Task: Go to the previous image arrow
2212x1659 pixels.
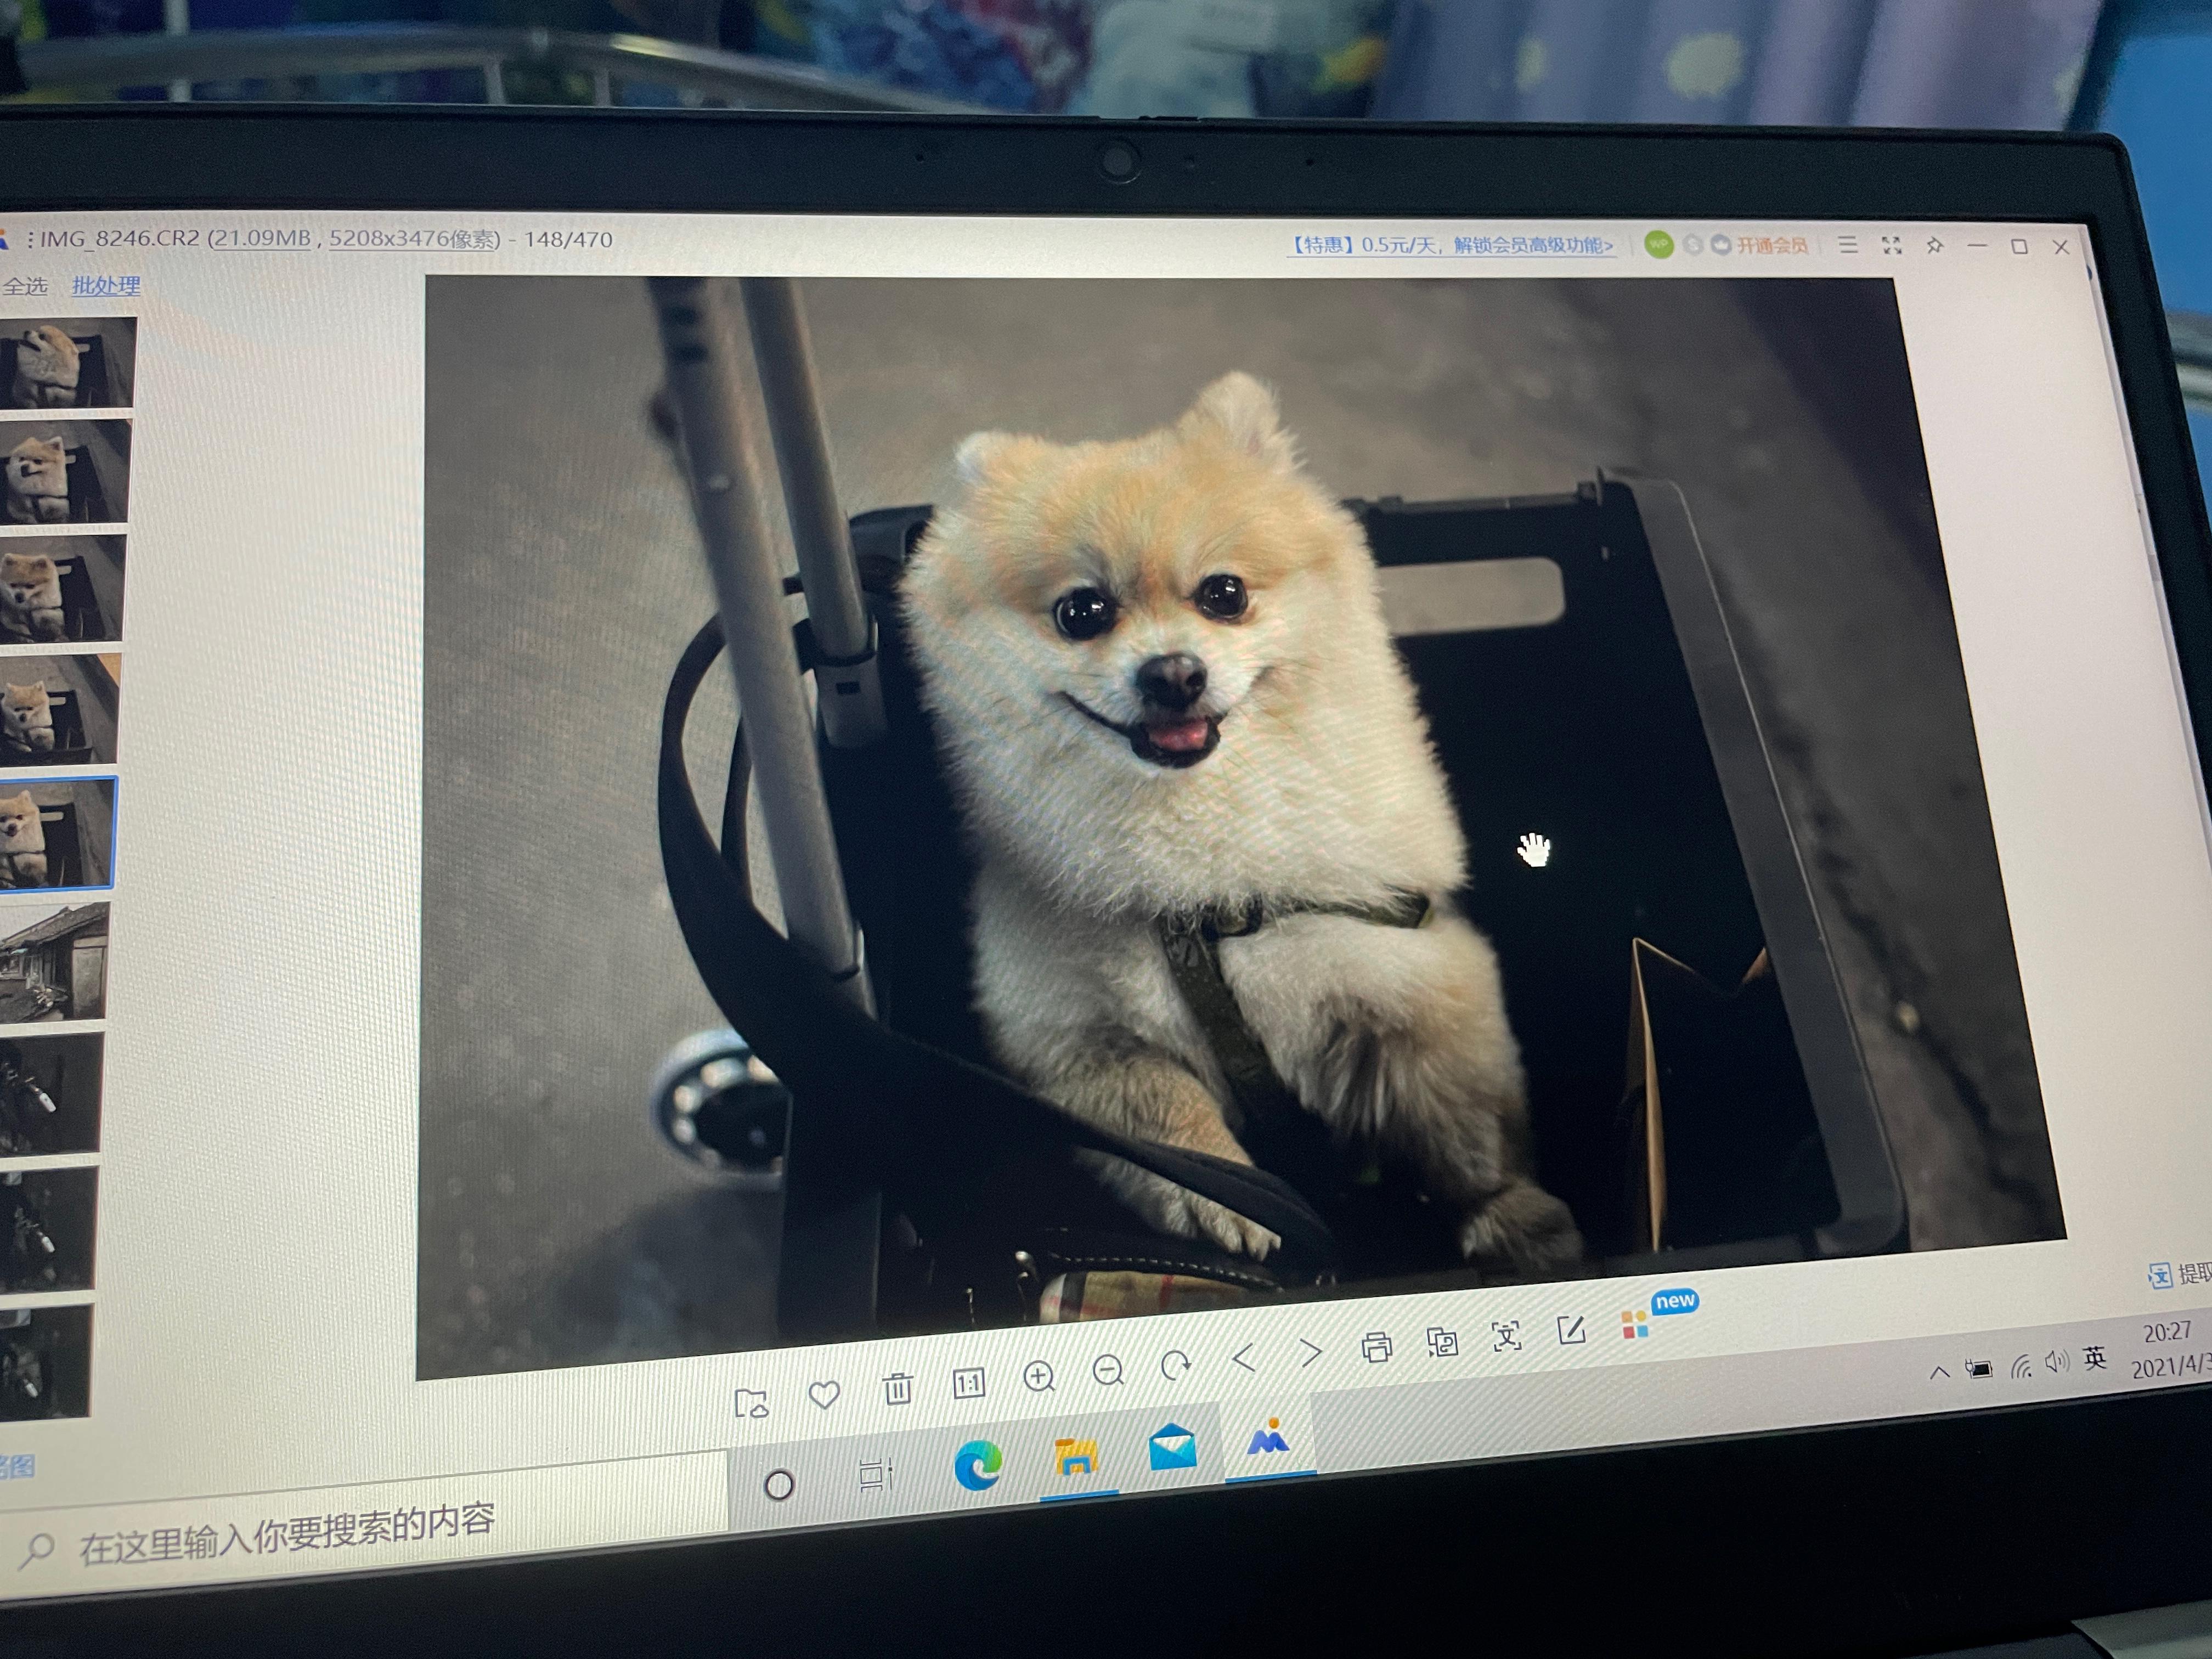Action: point(1244,1358)
